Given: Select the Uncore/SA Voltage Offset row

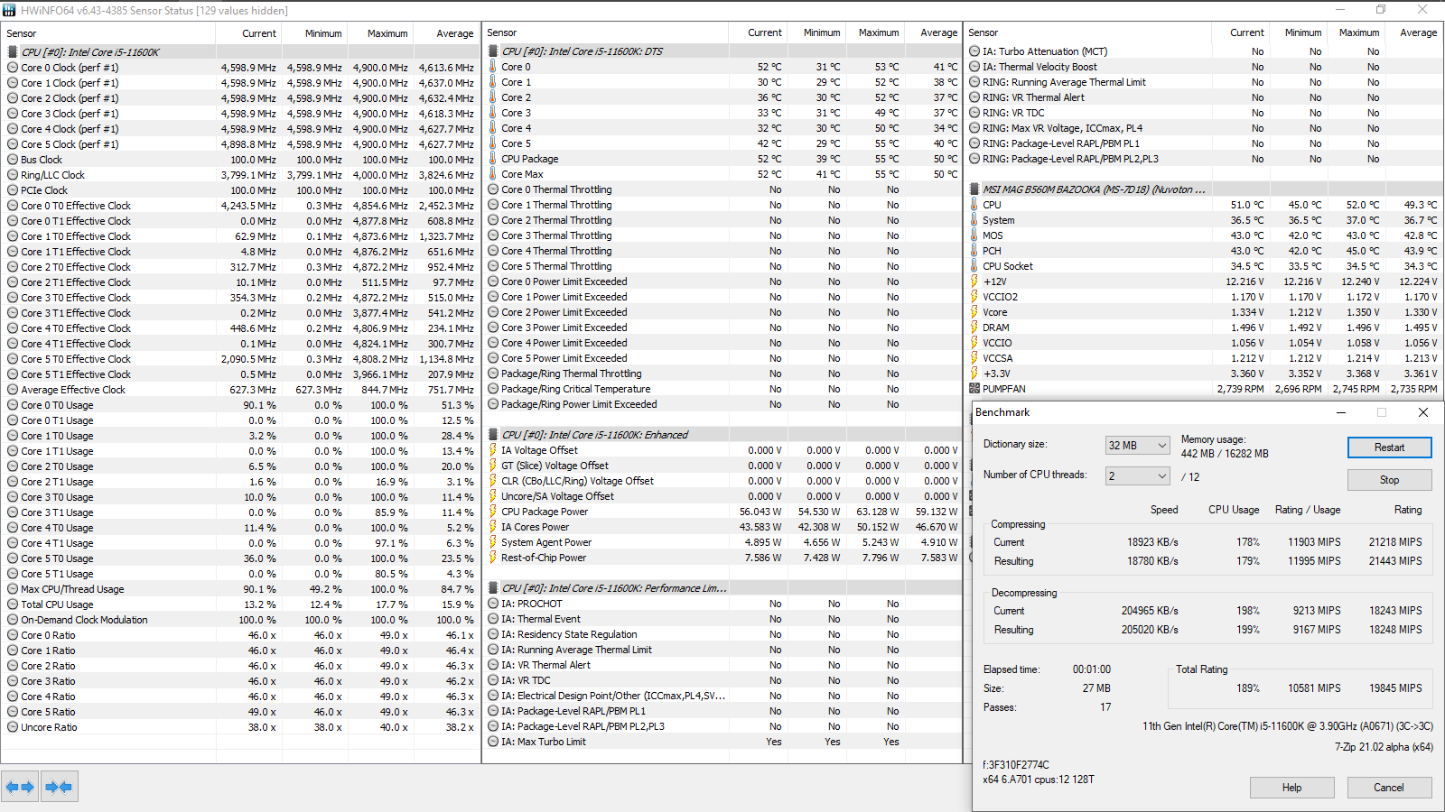Looking at the screenshot, I should 722,496.
